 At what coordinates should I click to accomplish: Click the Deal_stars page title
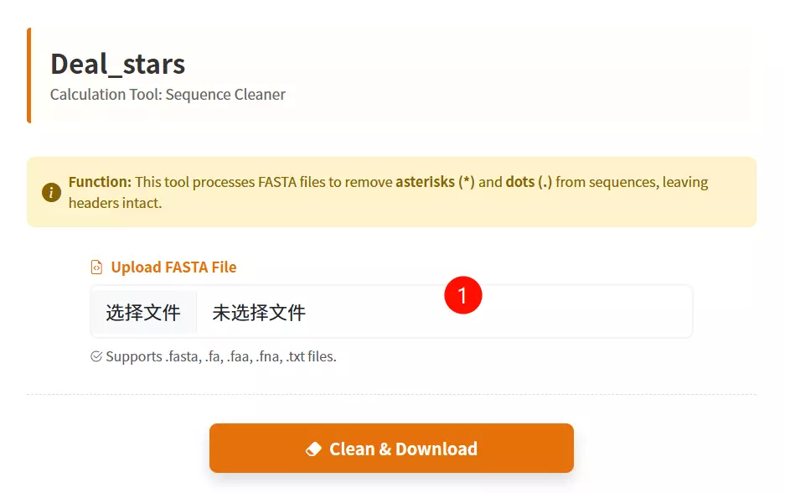tap(117, 64)
